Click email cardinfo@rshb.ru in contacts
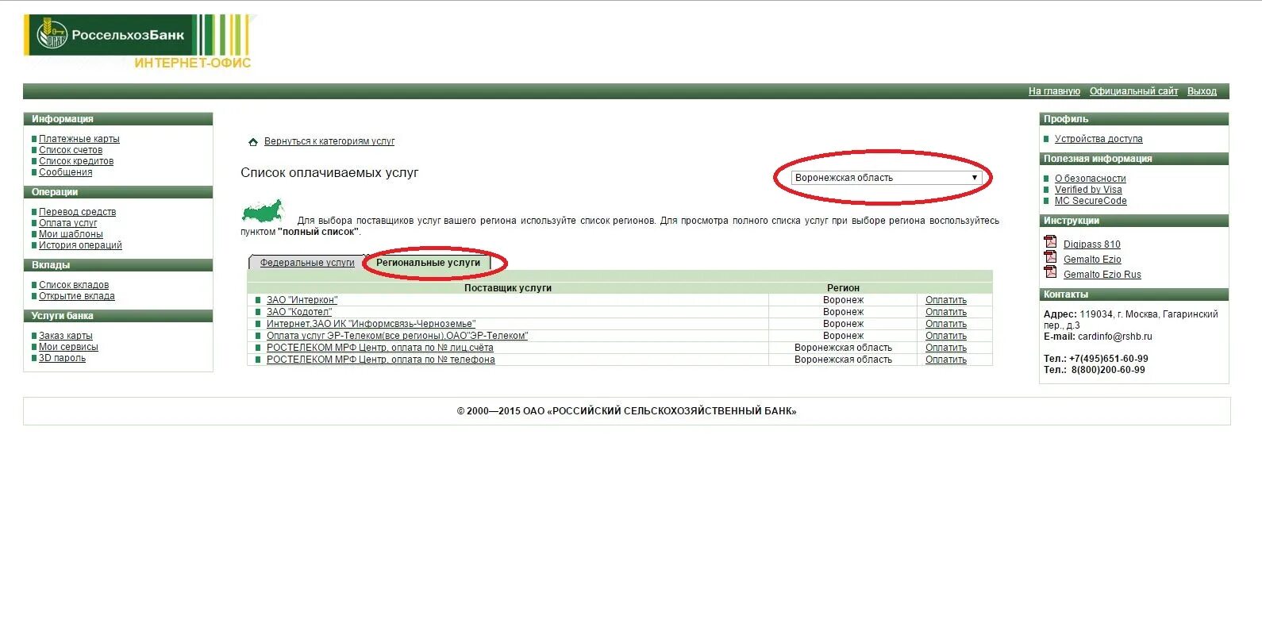This screenshot has height=635, width=1262. point(1114,337)
